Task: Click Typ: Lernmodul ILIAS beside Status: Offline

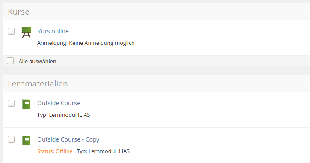Action: coord(103,151)
